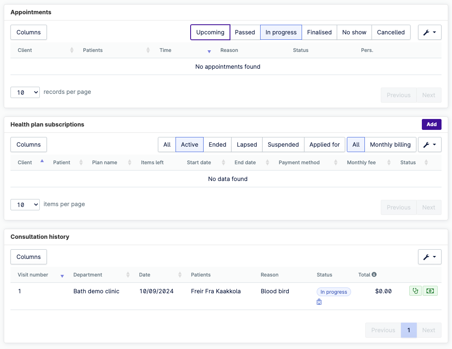Open consultation via the stethoscope icon
This screenshot has height=349, width=452.
click(416, 291)
